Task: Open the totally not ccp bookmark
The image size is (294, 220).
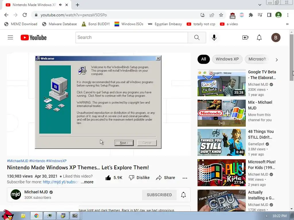Action: click(x=201, y=24)
